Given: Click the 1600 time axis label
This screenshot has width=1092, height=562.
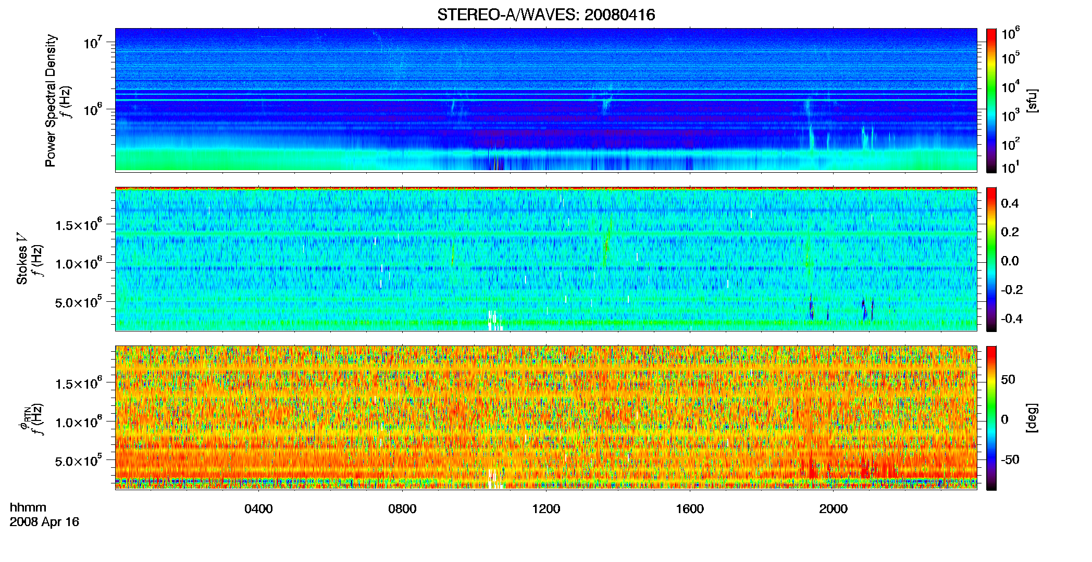Looking at the screenshot, I should [690, 508].
